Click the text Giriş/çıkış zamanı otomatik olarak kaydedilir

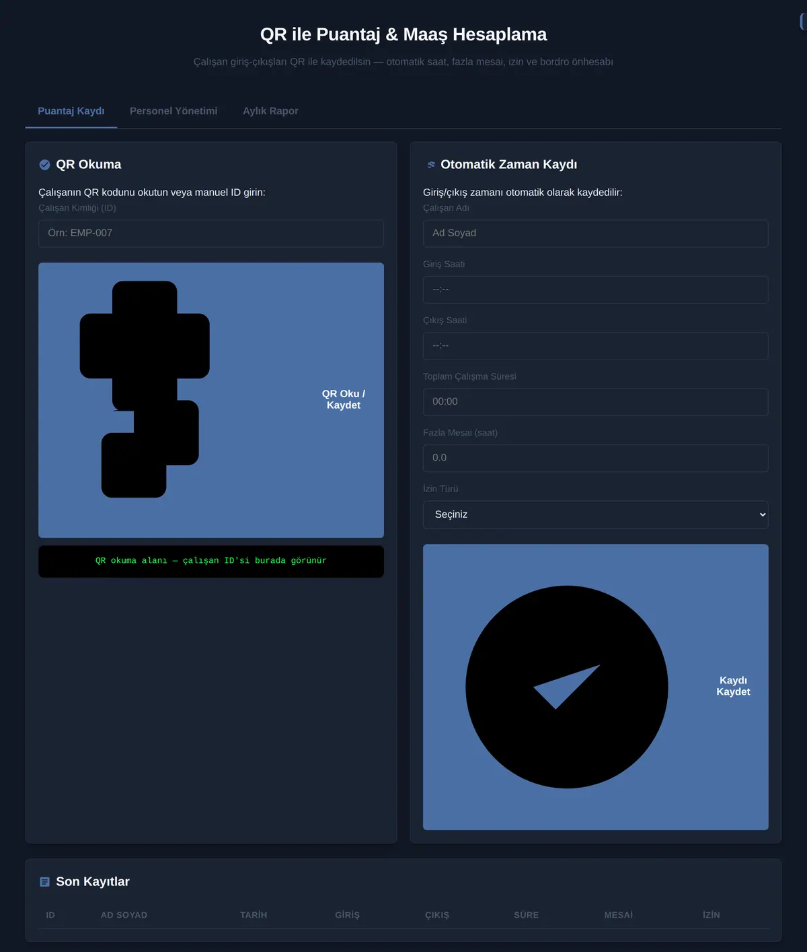(523, 193)
